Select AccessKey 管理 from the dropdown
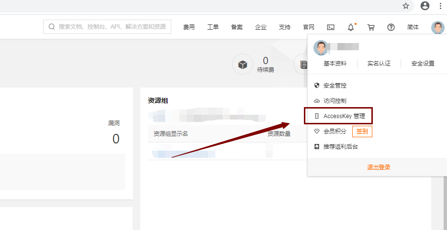447x230 pixels. pyautogui.click(x=344, y=116)
